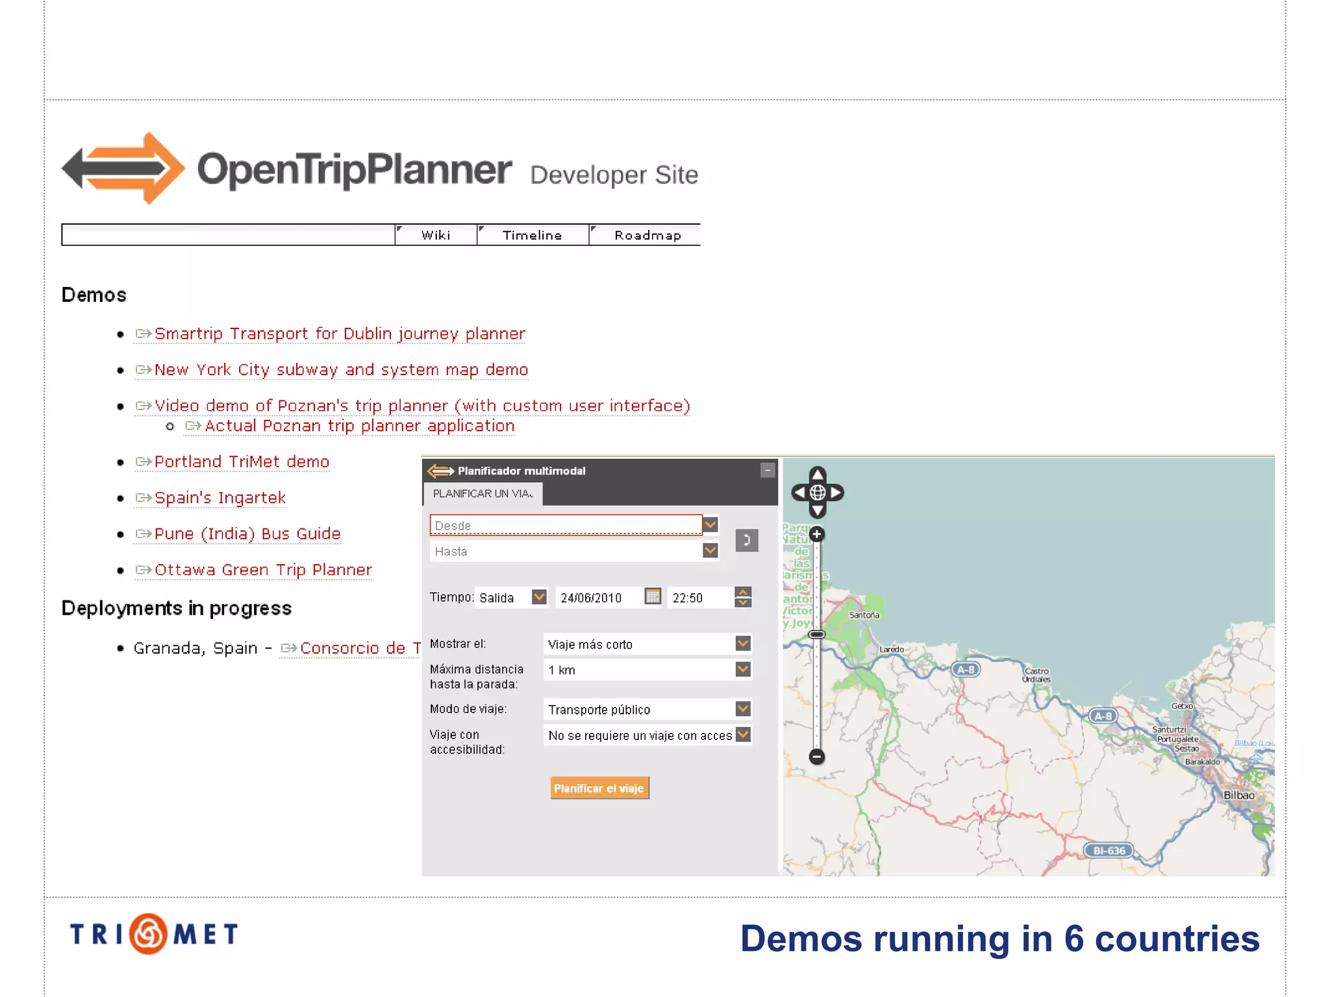Screen dimensions: 1330x997
Task: Click the Bilbao label on the map
Action: [x=1239, y=795]
